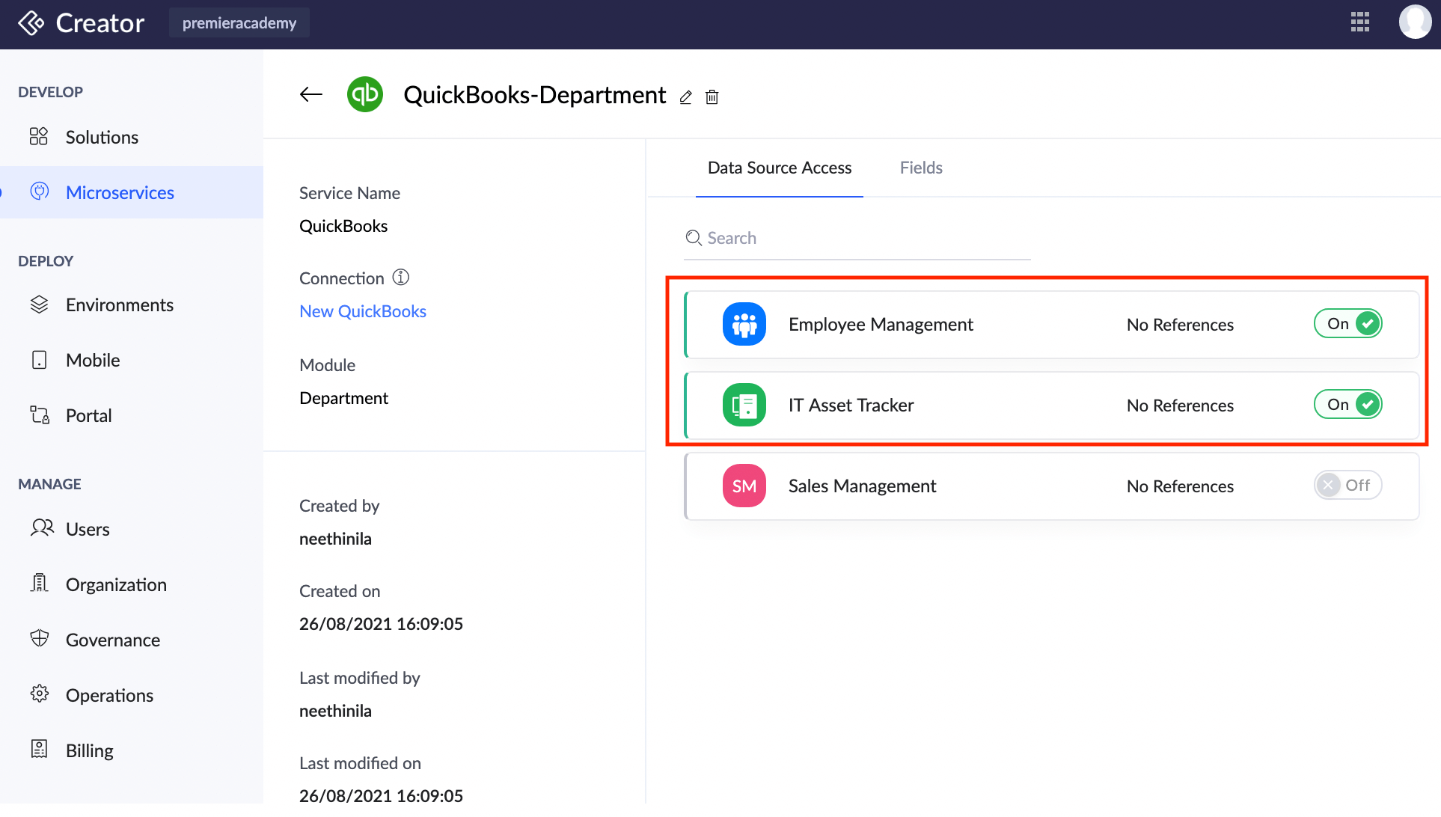
Task: Click the Sales Management SM icon
Action: coord(744,486)
